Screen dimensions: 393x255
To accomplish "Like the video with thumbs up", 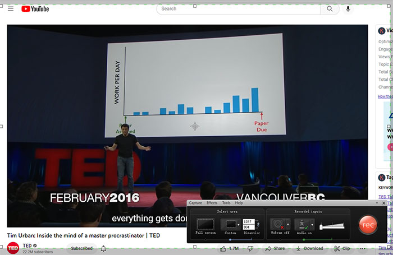I will click(x=229, y=248).
